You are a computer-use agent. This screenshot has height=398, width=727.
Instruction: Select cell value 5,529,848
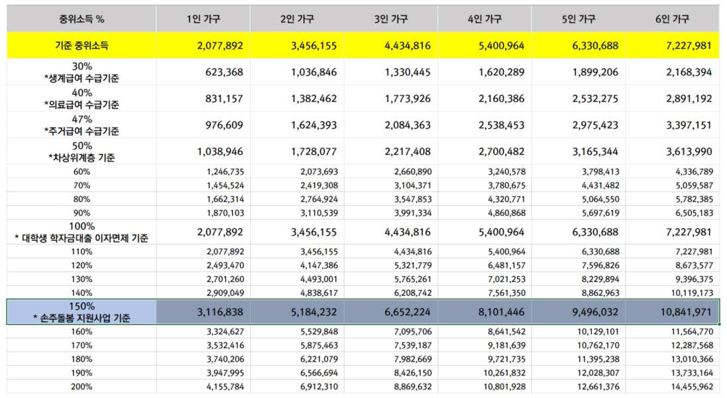pos(319,332)
